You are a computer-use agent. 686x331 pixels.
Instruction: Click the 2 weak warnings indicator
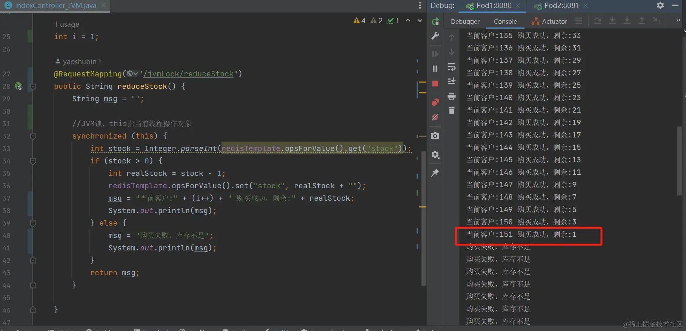[x=377, y=21]
